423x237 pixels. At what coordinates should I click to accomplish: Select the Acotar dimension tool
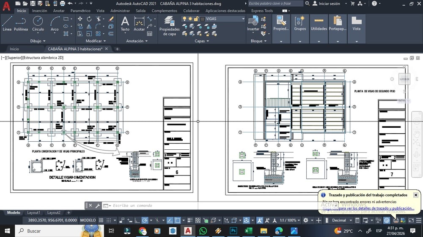[x=139, y=24]
